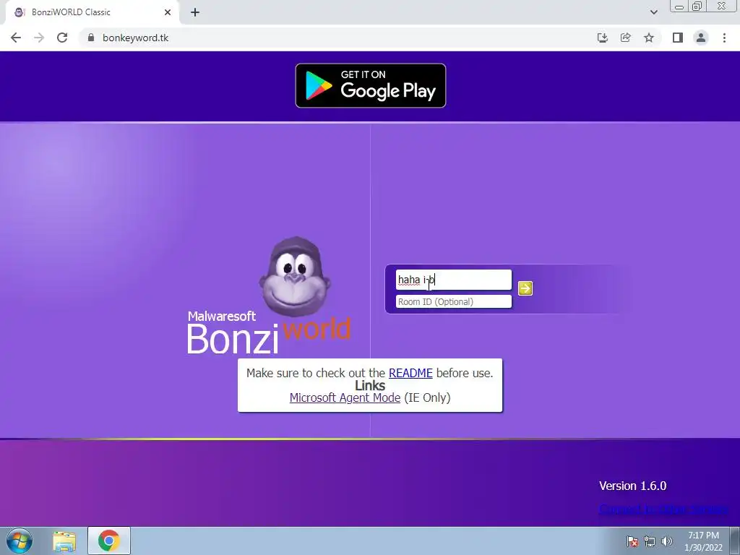Viewport: 740px width, 555px height.
Task: Expand the tab search chevron
Action: pyautogui.click(x=653, y=12)
